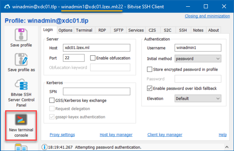This screenshot has height=151, width=234.
Task: Switch to the Terminal tab
Action: (84, 30)
